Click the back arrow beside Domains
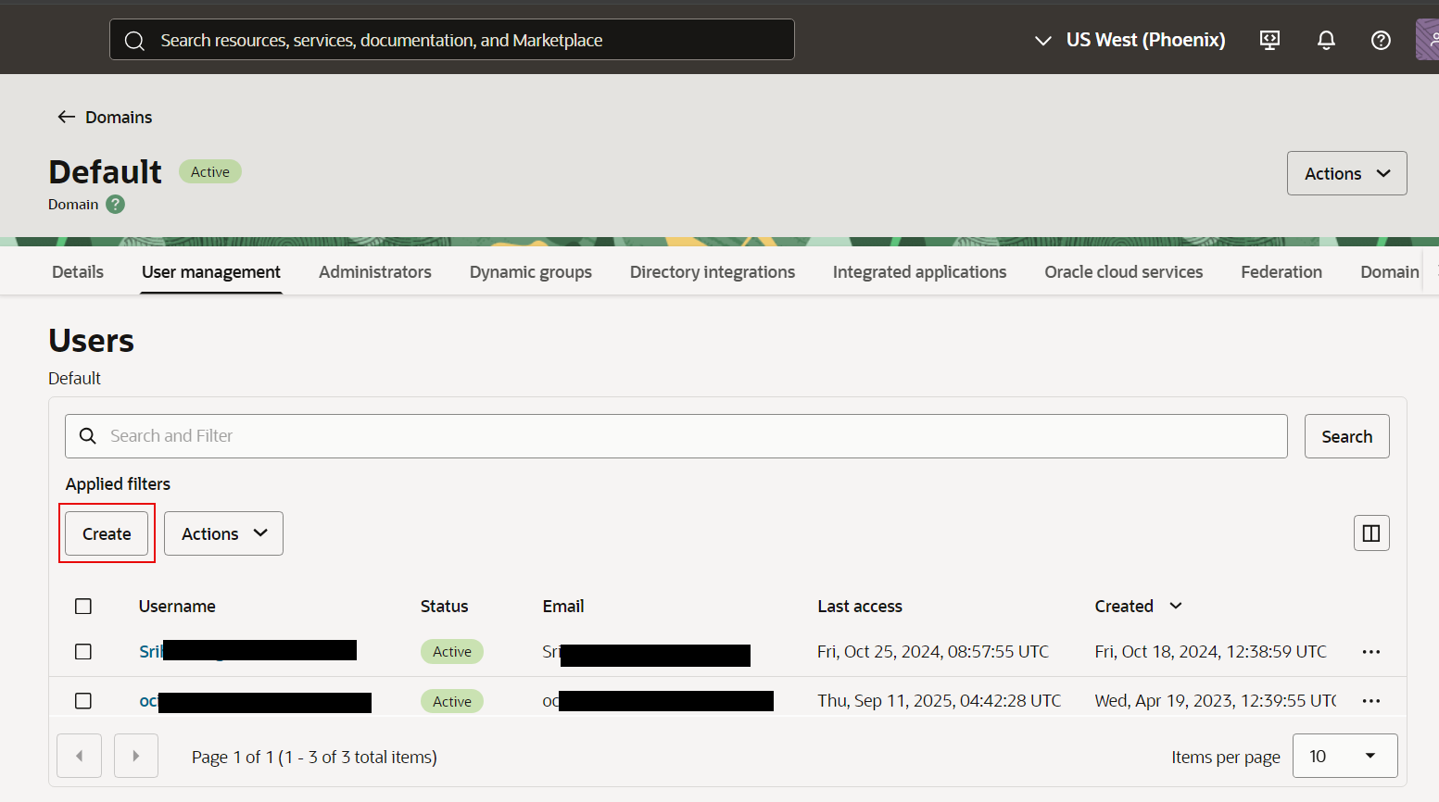Image resolution: width=1439 pixels, height=802 pixels. pyautogui.click(x=66, y=117)
